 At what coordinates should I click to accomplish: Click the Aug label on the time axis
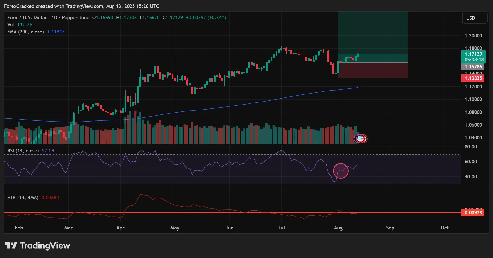[x=338, y=228]
